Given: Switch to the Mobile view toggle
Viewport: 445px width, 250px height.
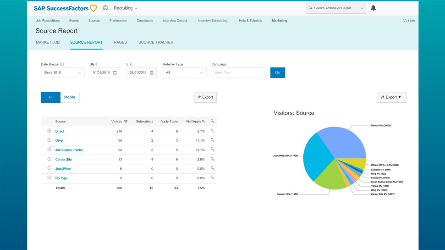Looking at the screenshot, I should tap(70, 97).
